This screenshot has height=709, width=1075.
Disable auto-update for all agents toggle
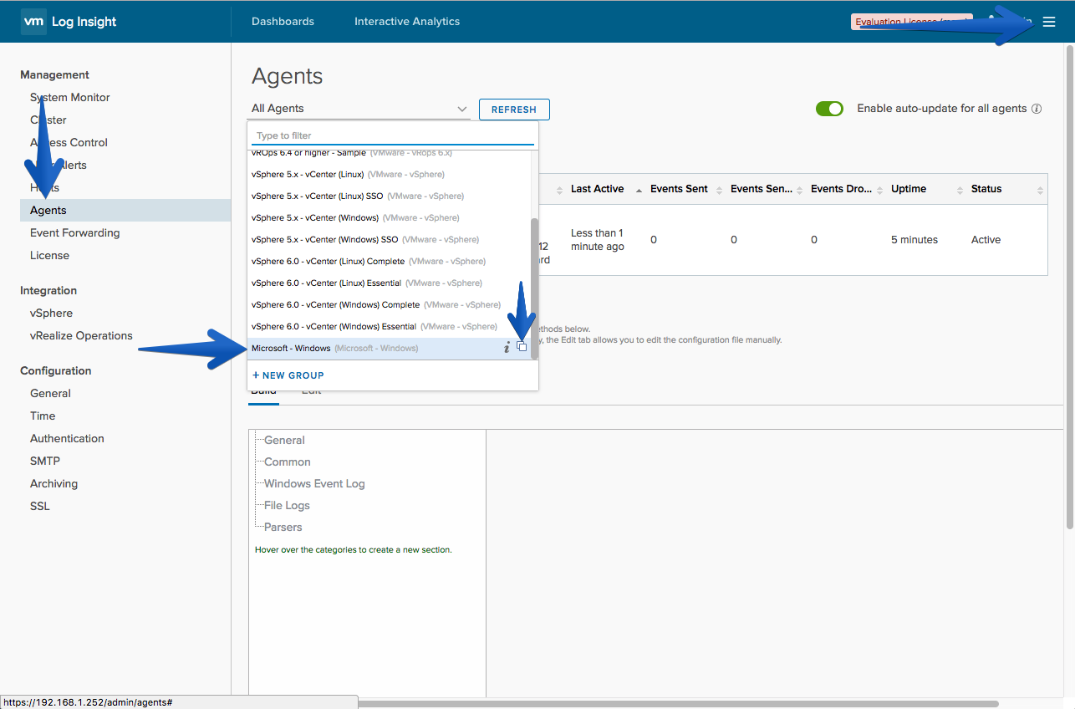tap(830, 109)
